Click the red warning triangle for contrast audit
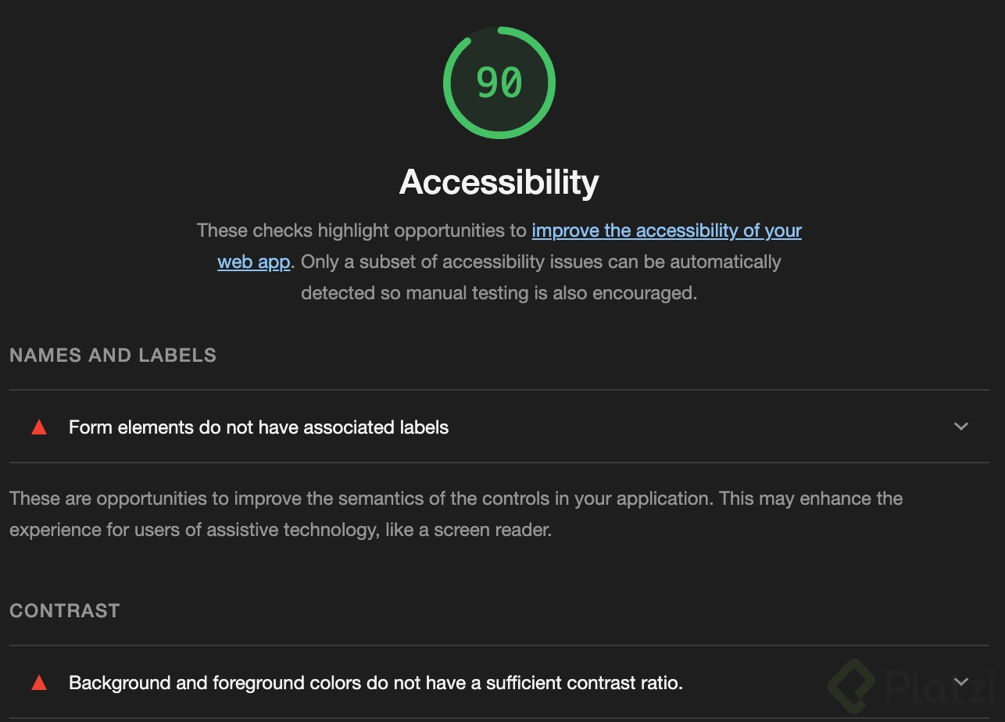Image resolution: width=1005 pixels, height=722 pixels. [x=39, y=683]
